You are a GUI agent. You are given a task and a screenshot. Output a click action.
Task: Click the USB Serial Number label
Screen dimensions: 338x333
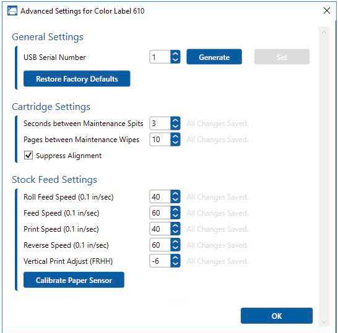(x=54, y=57)
